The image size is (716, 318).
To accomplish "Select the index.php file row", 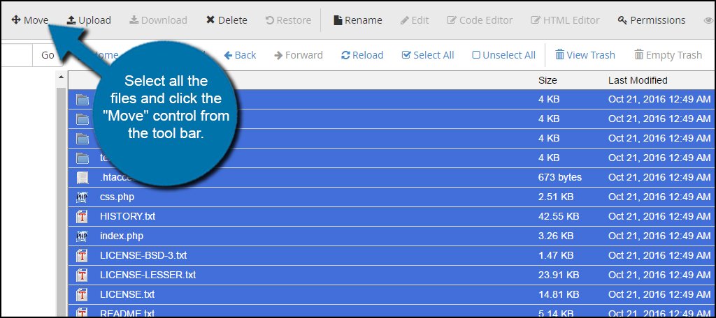I will tap(122, 236).
